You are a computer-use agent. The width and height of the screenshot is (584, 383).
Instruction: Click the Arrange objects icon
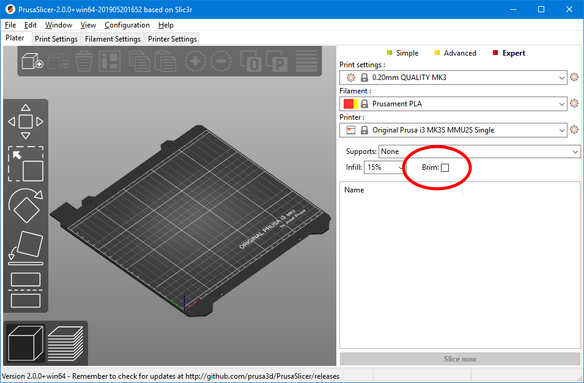(x=109, y=61)
